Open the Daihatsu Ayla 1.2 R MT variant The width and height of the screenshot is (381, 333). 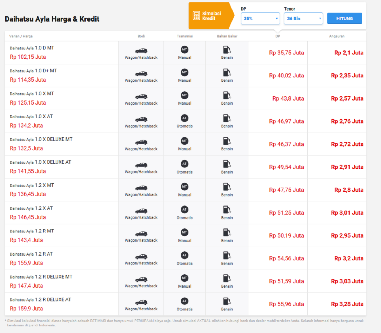tap(32, 231)
